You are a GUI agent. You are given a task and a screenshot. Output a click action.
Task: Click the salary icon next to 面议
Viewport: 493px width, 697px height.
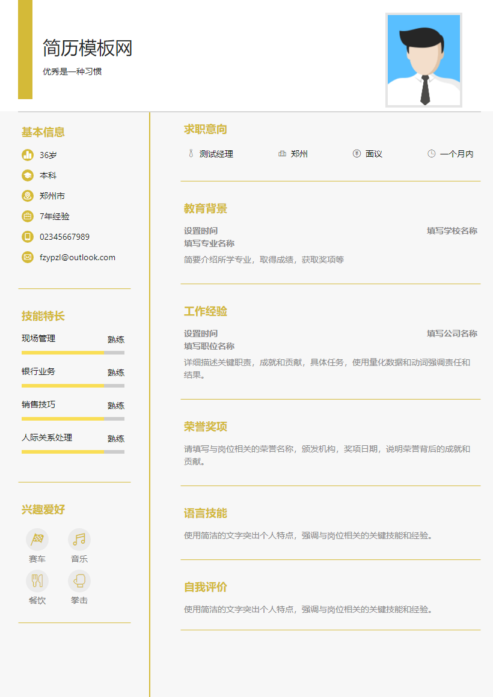pyautogui.click(x=357, y=153)
